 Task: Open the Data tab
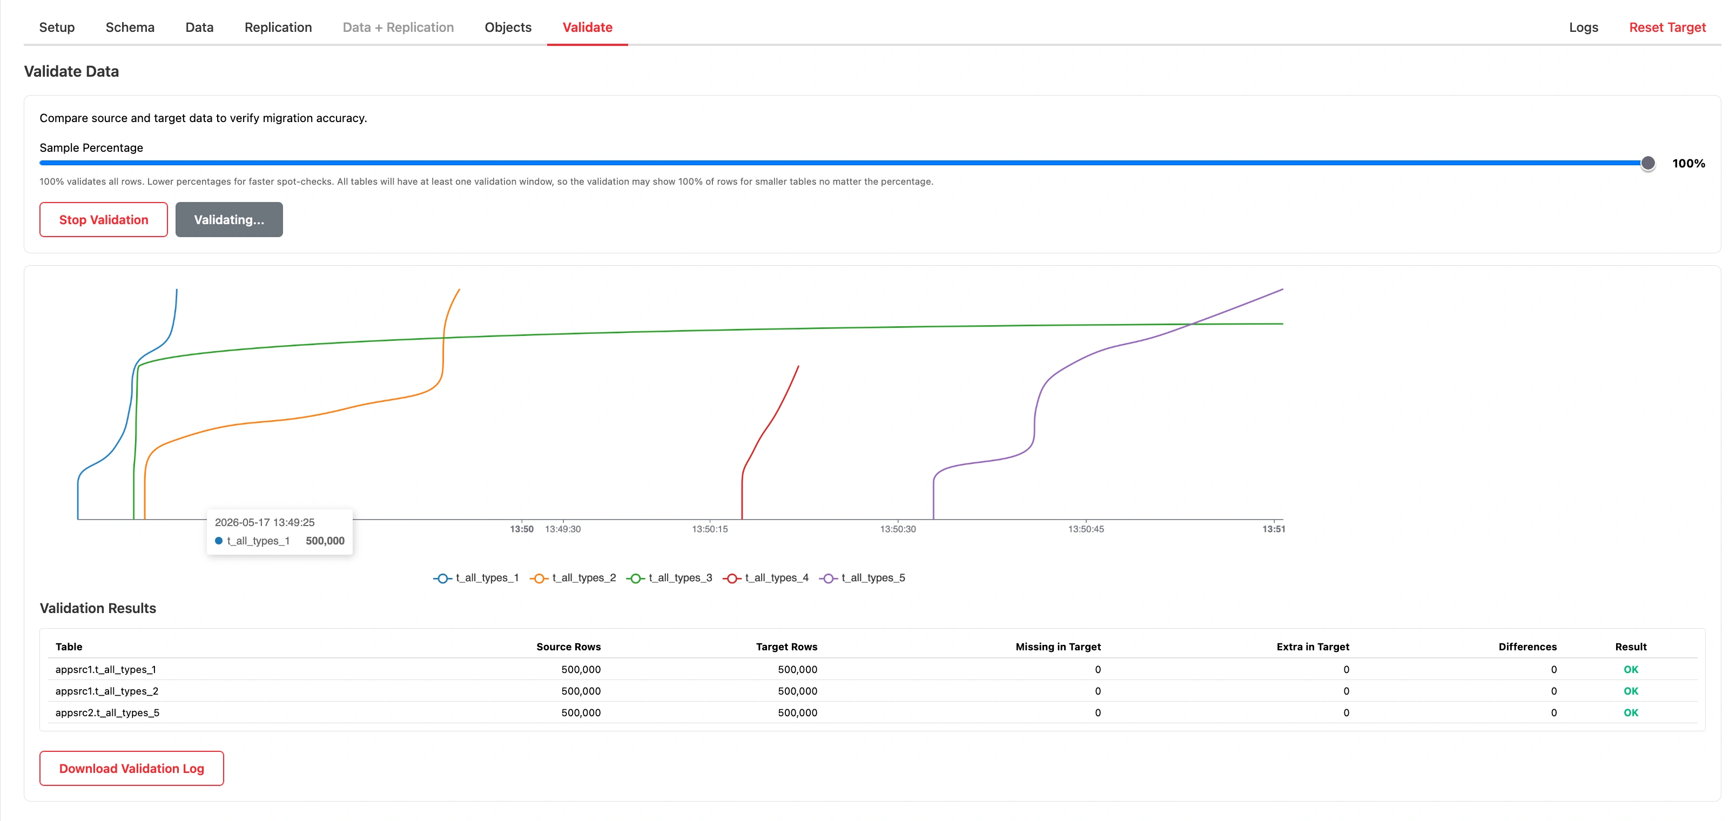(x=199, y=27)
